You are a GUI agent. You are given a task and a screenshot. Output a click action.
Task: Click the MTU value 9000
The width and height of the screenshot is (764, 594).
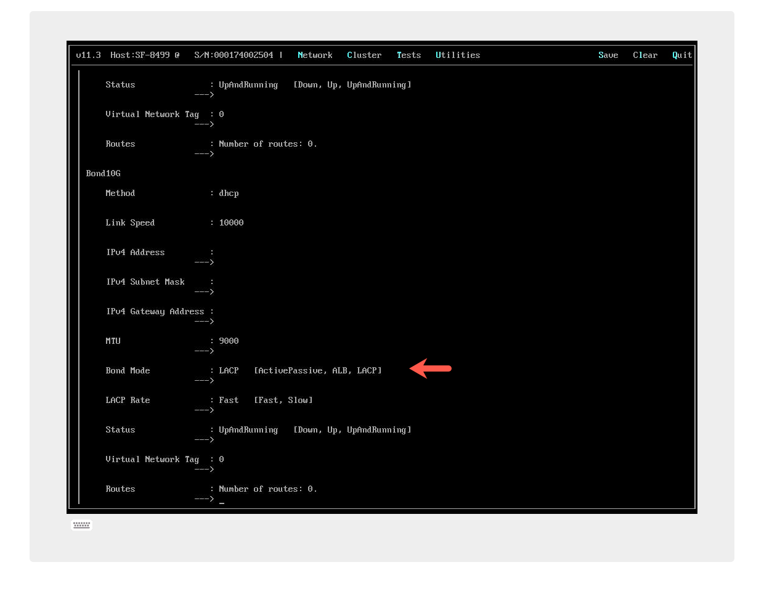click(x=229, y=341)
